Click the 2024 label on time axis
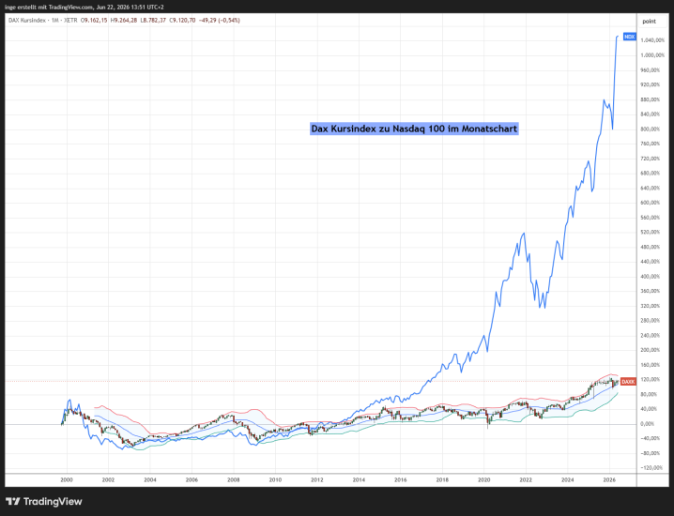This screenshot has width=674, height=516. tap(567, 480)
